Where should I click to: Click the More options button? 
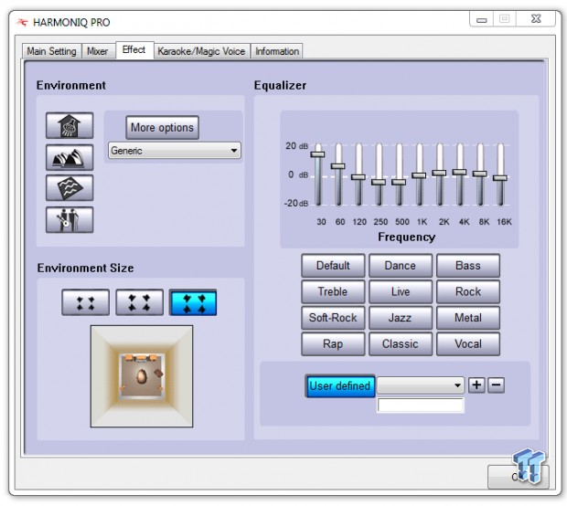[x=163, y=128]
